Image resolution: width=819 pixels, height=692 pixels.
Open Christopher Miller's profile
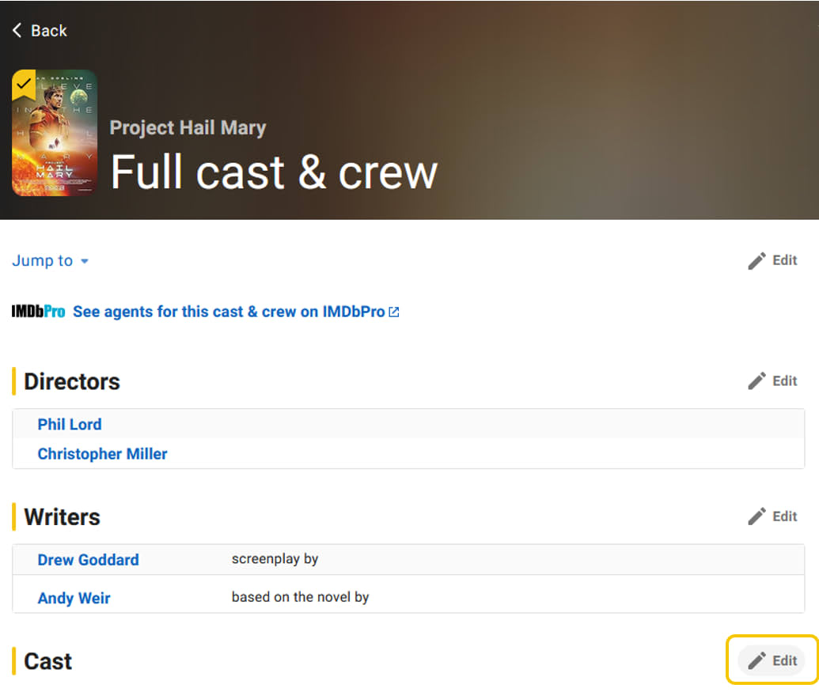tap(103, 455)
